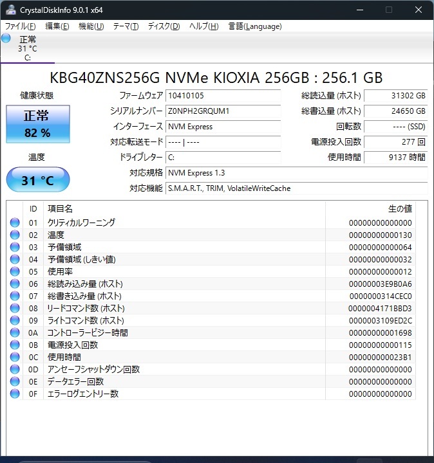
Task: Click the 項目名 column header
Action: click(184, 209)
